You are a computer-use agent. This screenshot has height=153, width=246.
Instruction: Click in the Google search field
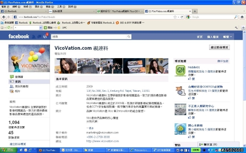click(x=213, y=17)
